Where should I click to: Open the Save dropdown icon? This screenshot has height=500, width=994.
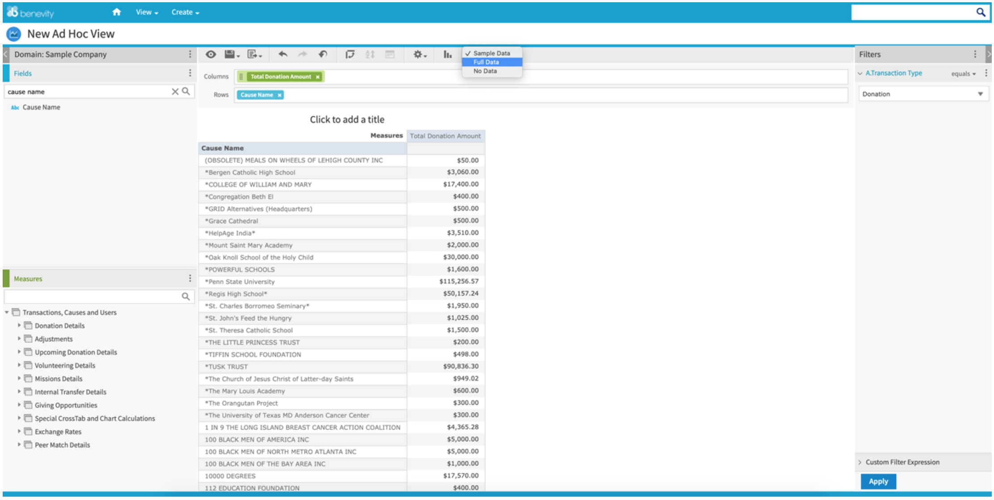click(x=232, y=54)
